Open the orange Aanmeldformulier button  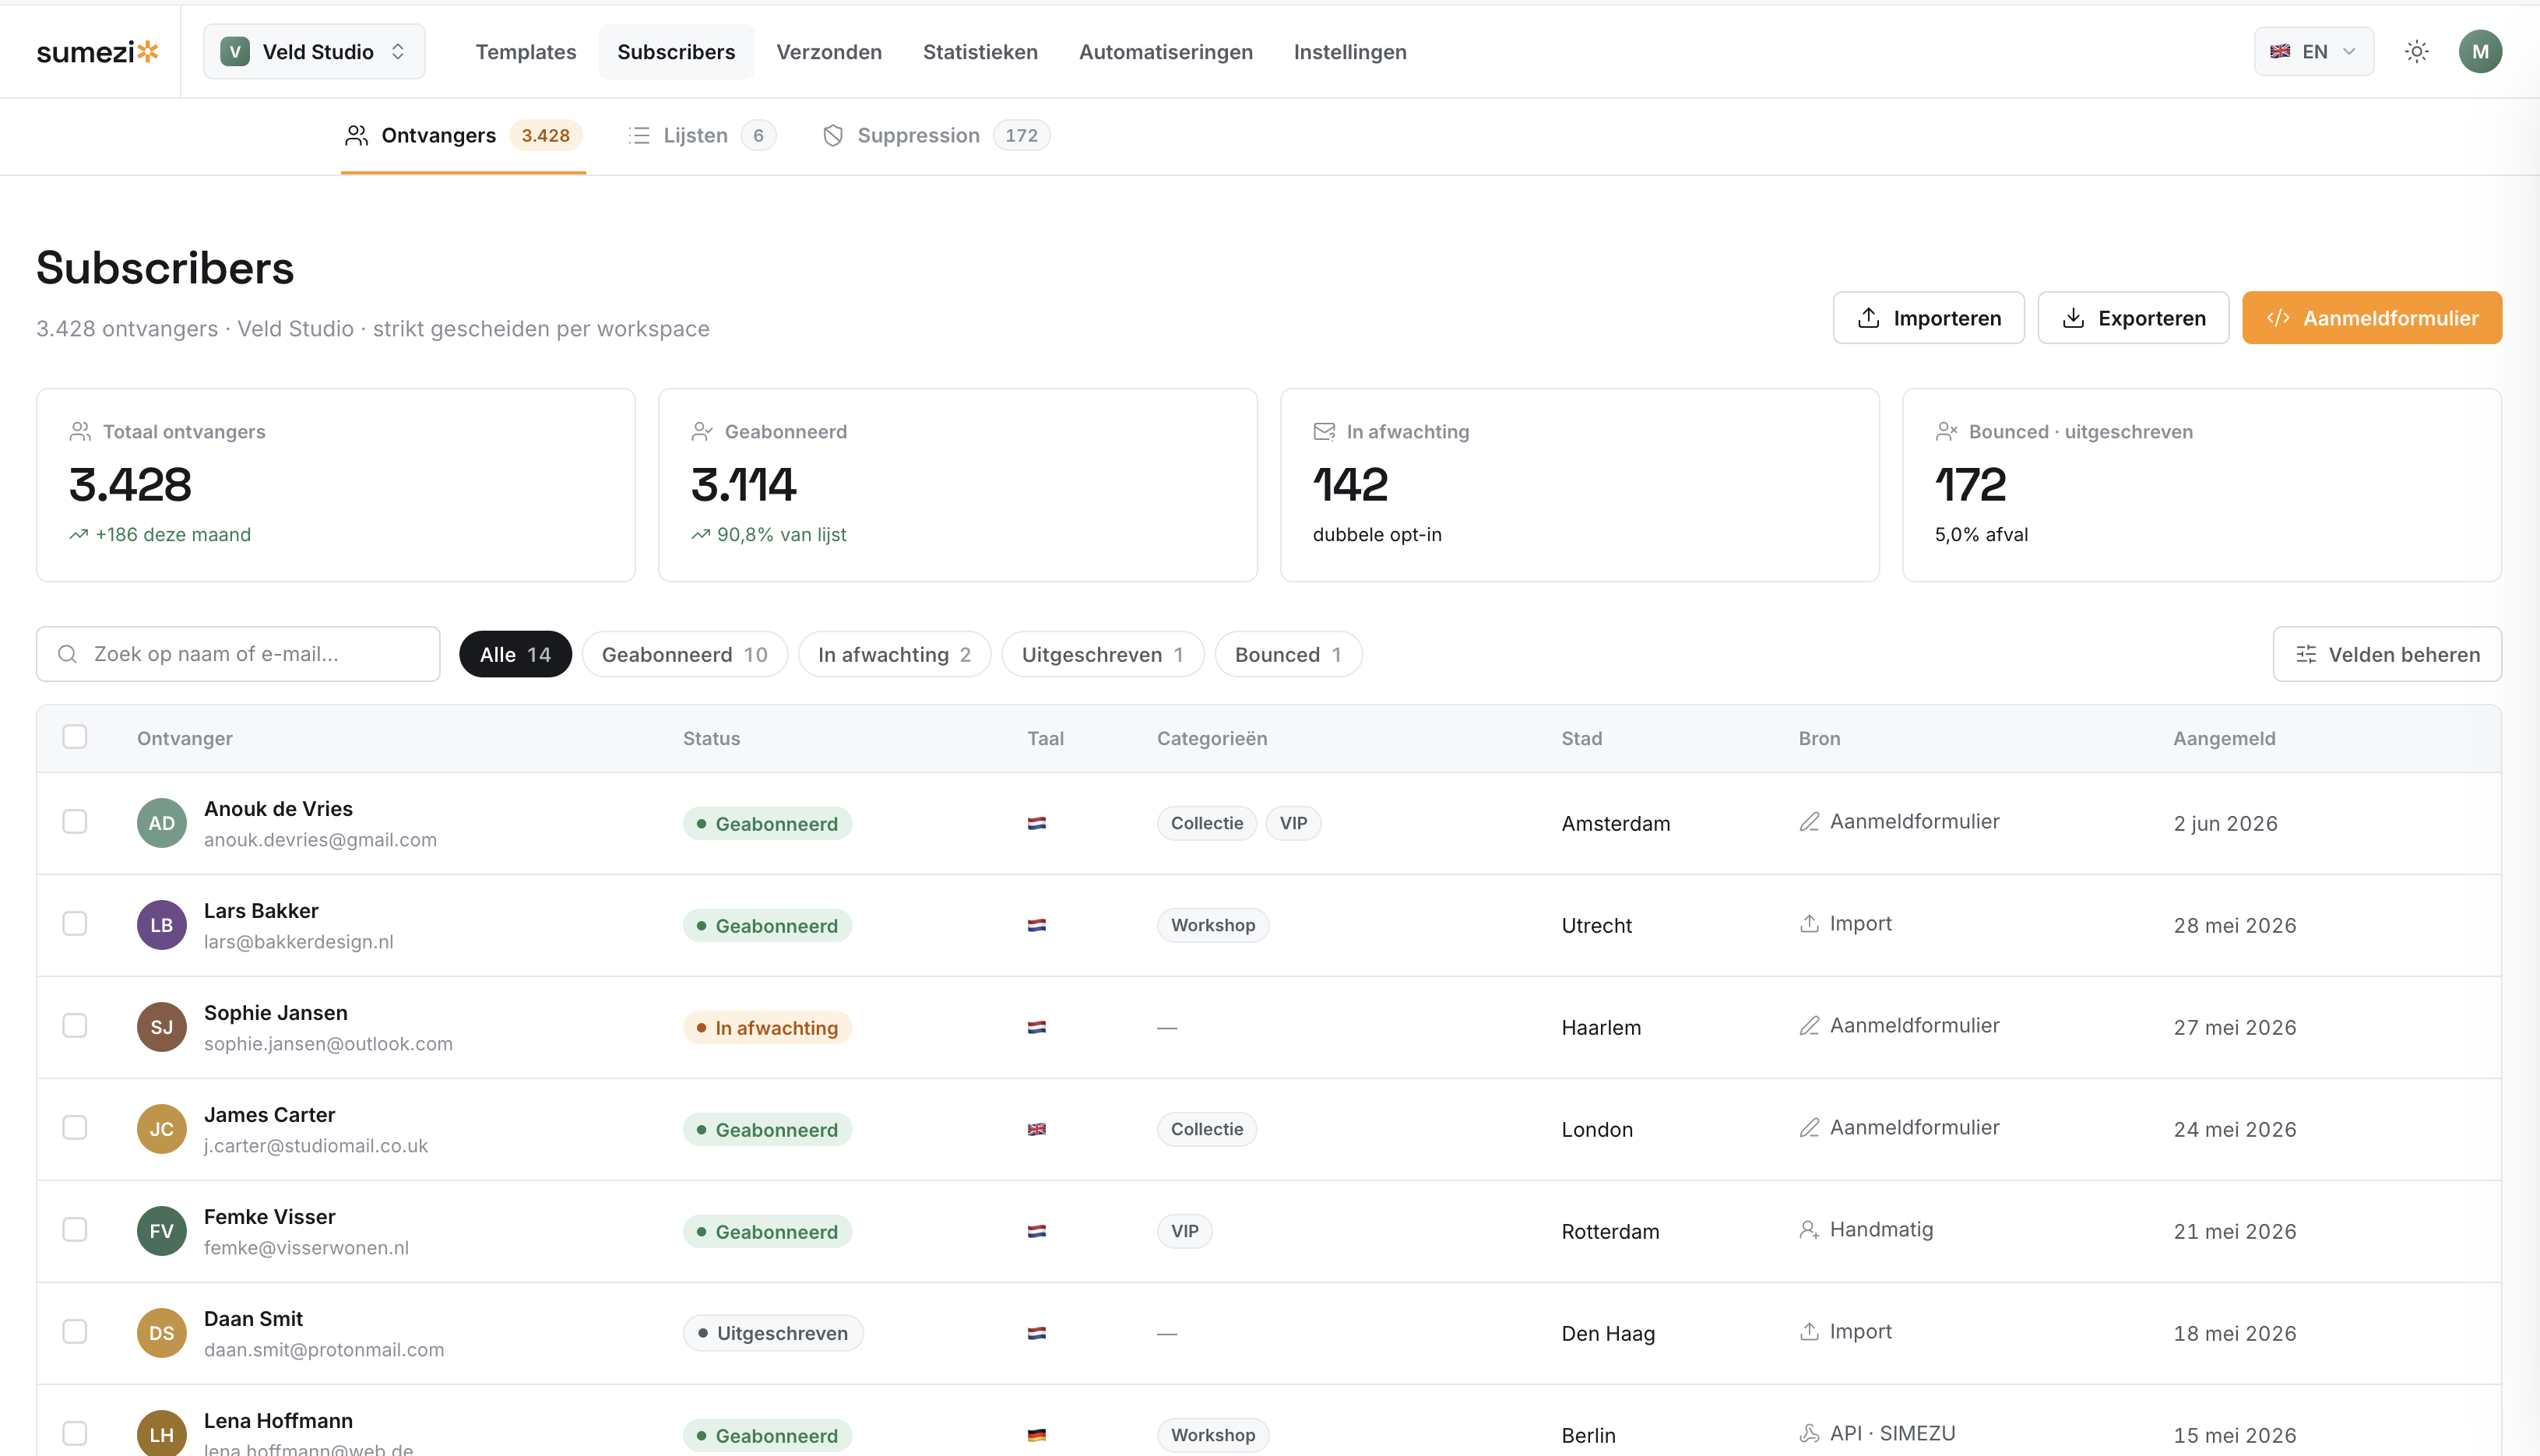coord(2372,318)
